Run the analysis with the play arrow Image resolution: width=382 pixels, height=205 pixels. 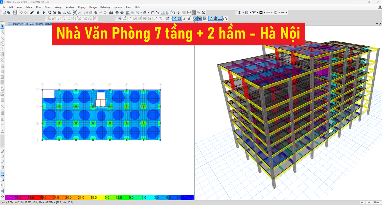click(44, 13)
